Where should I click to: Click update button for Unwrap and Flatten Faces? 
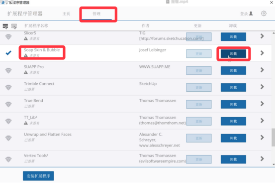pos(199,138)
